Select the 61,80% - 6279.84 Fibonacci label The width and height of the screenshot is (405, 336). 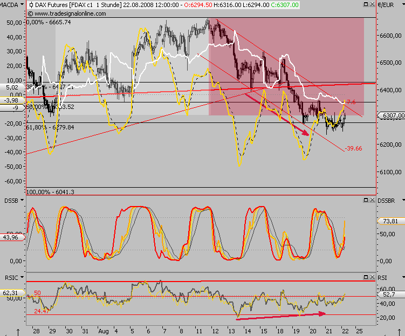50,127
